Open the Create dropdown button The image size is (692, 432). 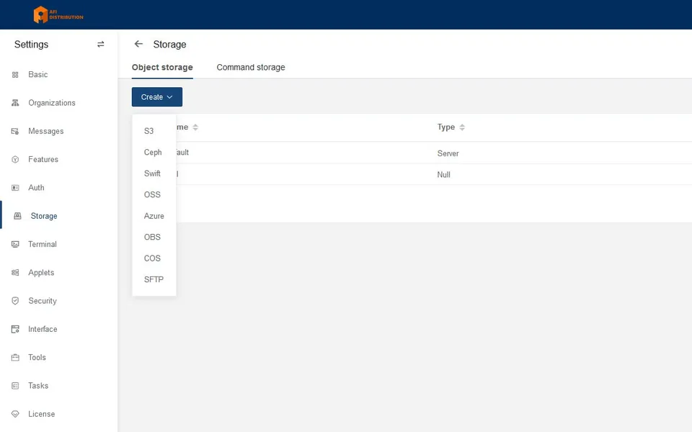click(156, 97)
